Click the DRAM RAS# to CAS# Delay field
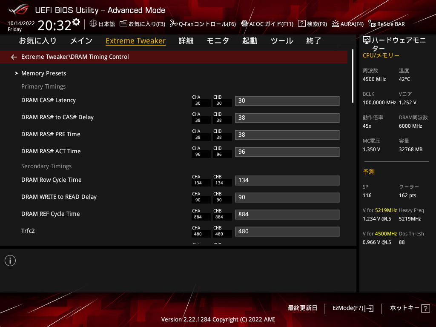The width and height of the screenshot is (436, 327). click(x=287, y=118)
